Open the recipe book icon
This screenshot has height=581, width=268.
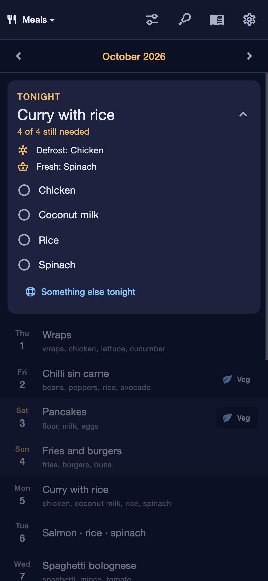pos(217,20)
